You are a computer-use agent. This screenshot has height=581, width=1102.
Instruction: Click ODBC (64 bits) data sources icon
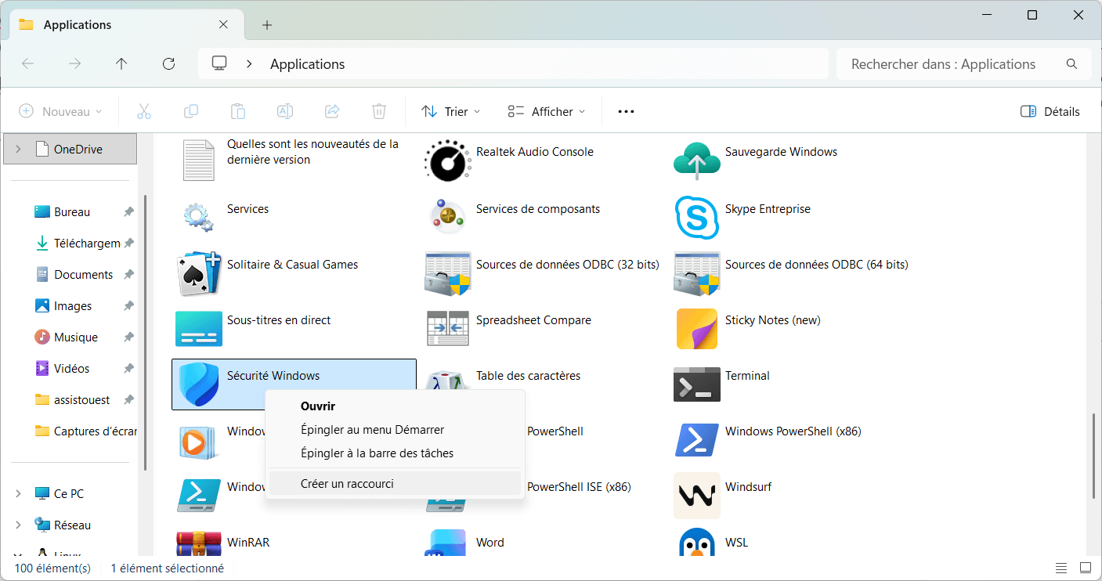[x=697, y=273]
